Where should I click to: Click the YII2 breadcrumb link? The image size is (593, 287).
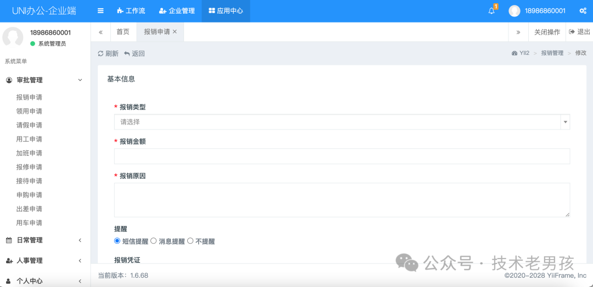click(x=521, y=53)
